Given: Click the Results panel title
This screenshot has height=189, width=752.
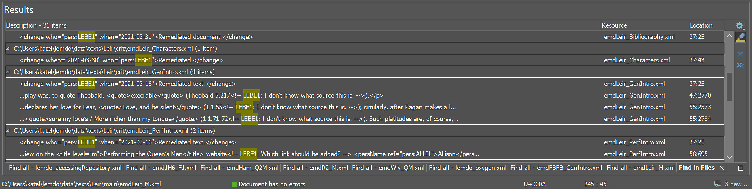Looking at the screenshot, I should coord(19,10).
